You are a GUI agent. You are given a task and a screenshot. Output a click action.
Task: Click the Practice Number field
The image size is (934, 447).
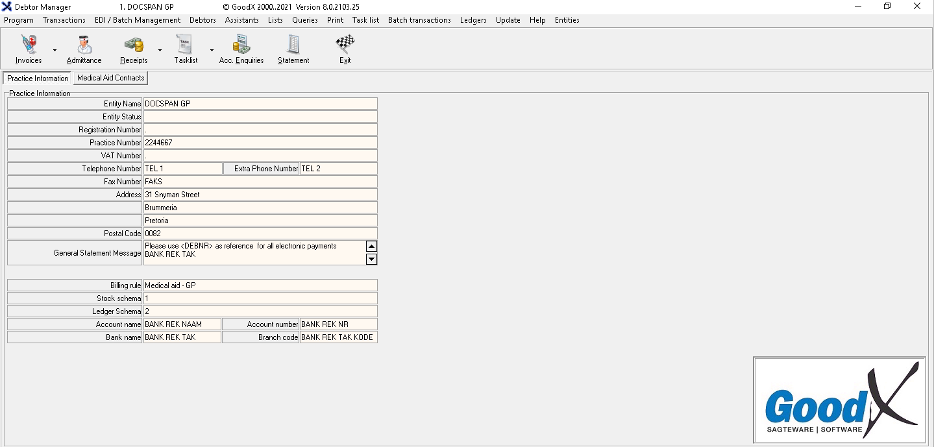coord(260,143)
